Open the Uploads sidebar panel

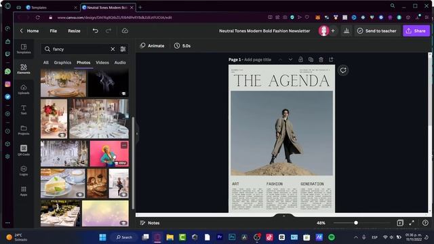(x=24, y=89)
